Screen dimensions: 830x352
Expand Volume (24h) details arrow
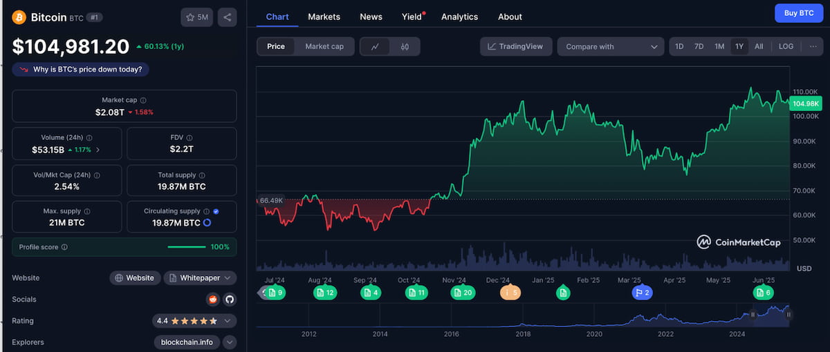pos(98,150)
